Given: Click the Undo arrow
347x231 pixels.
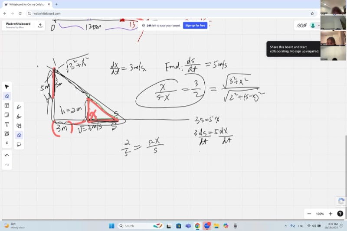Looking at the screenshot, I should coord(7,155).
